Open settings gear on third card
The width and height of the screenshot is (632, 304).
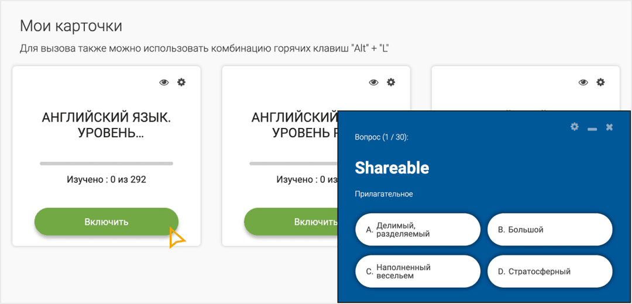(x=600, y=82)
